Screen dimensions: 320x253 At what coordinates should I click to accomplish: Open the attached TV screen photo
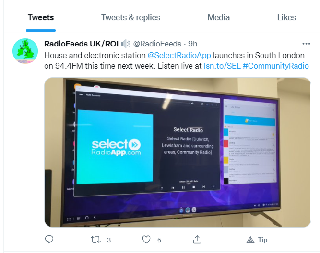click(x=178, y=152)
